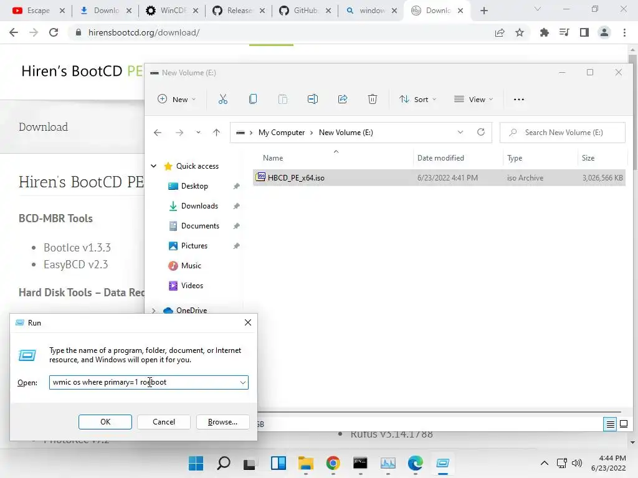638x478 pixels.
Task: Open Chrome side panel icon
Action: tap(584, 32)
